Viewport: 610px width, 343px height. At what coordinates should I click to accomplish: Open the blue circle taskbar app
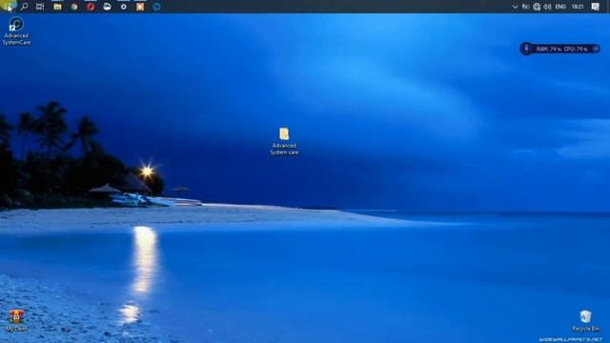coord(156,7)
